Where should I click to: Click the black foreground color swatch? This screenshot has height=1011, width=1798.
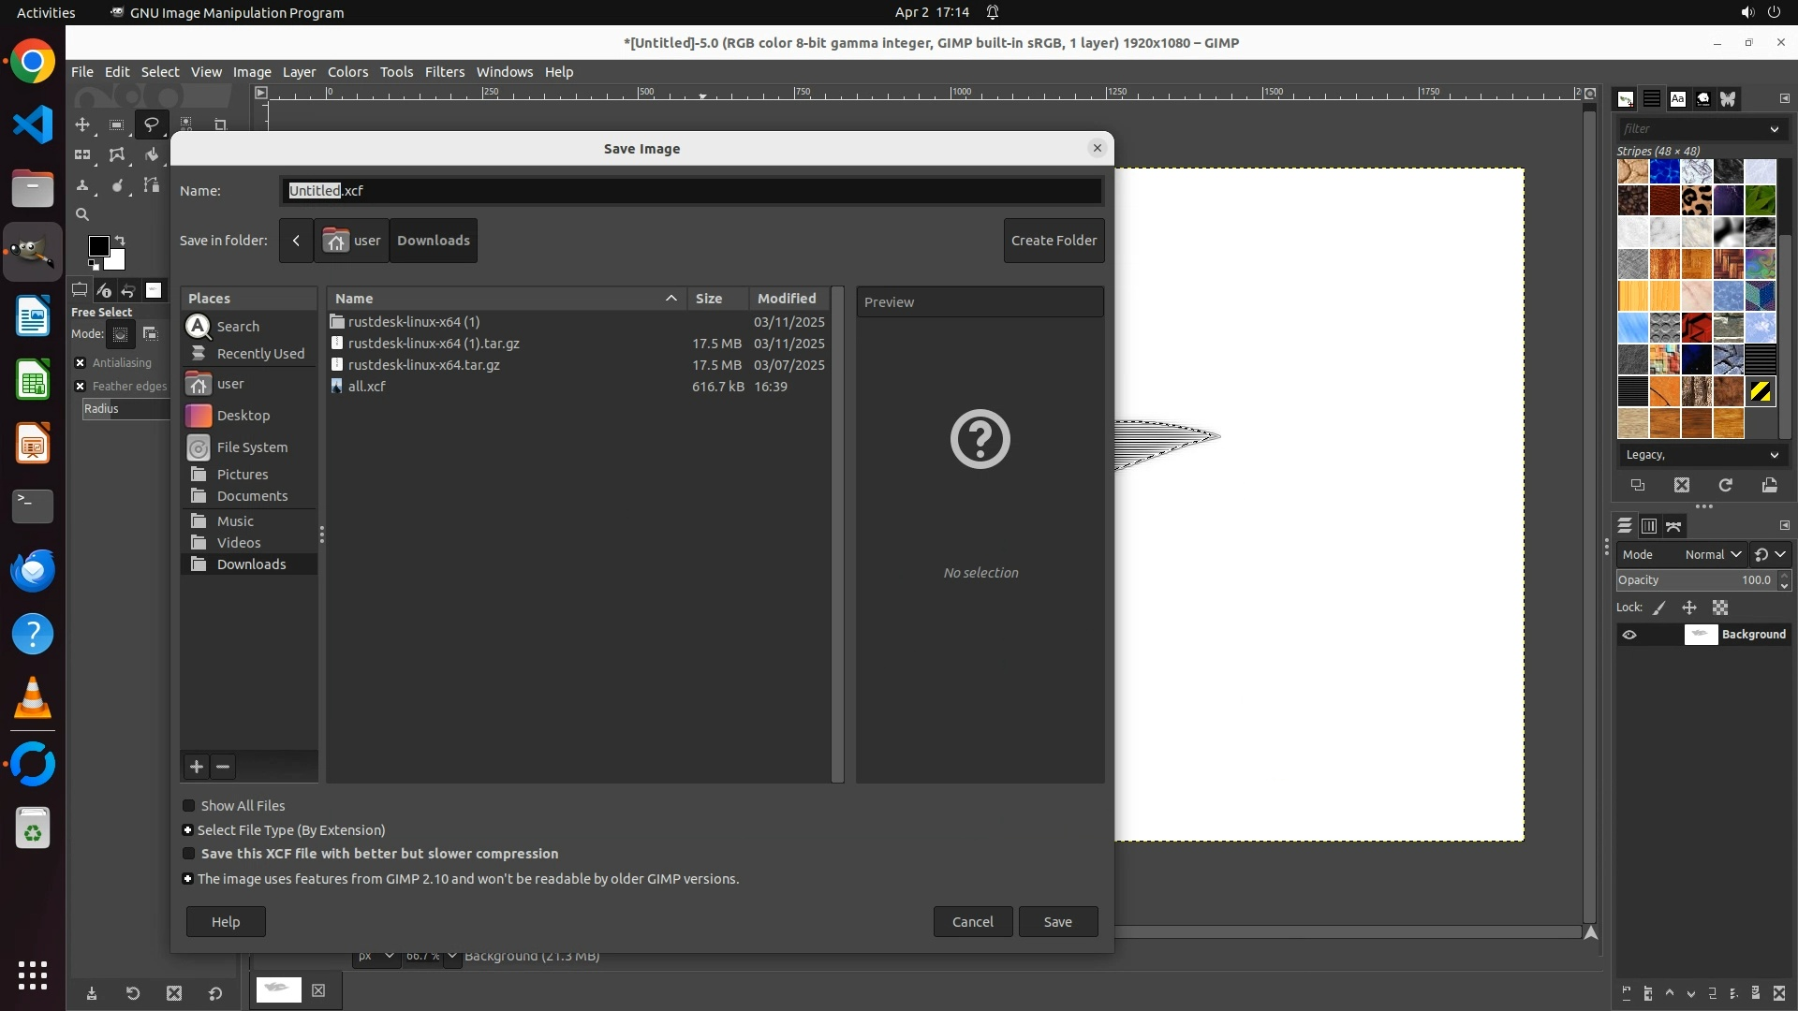[97, 245]
